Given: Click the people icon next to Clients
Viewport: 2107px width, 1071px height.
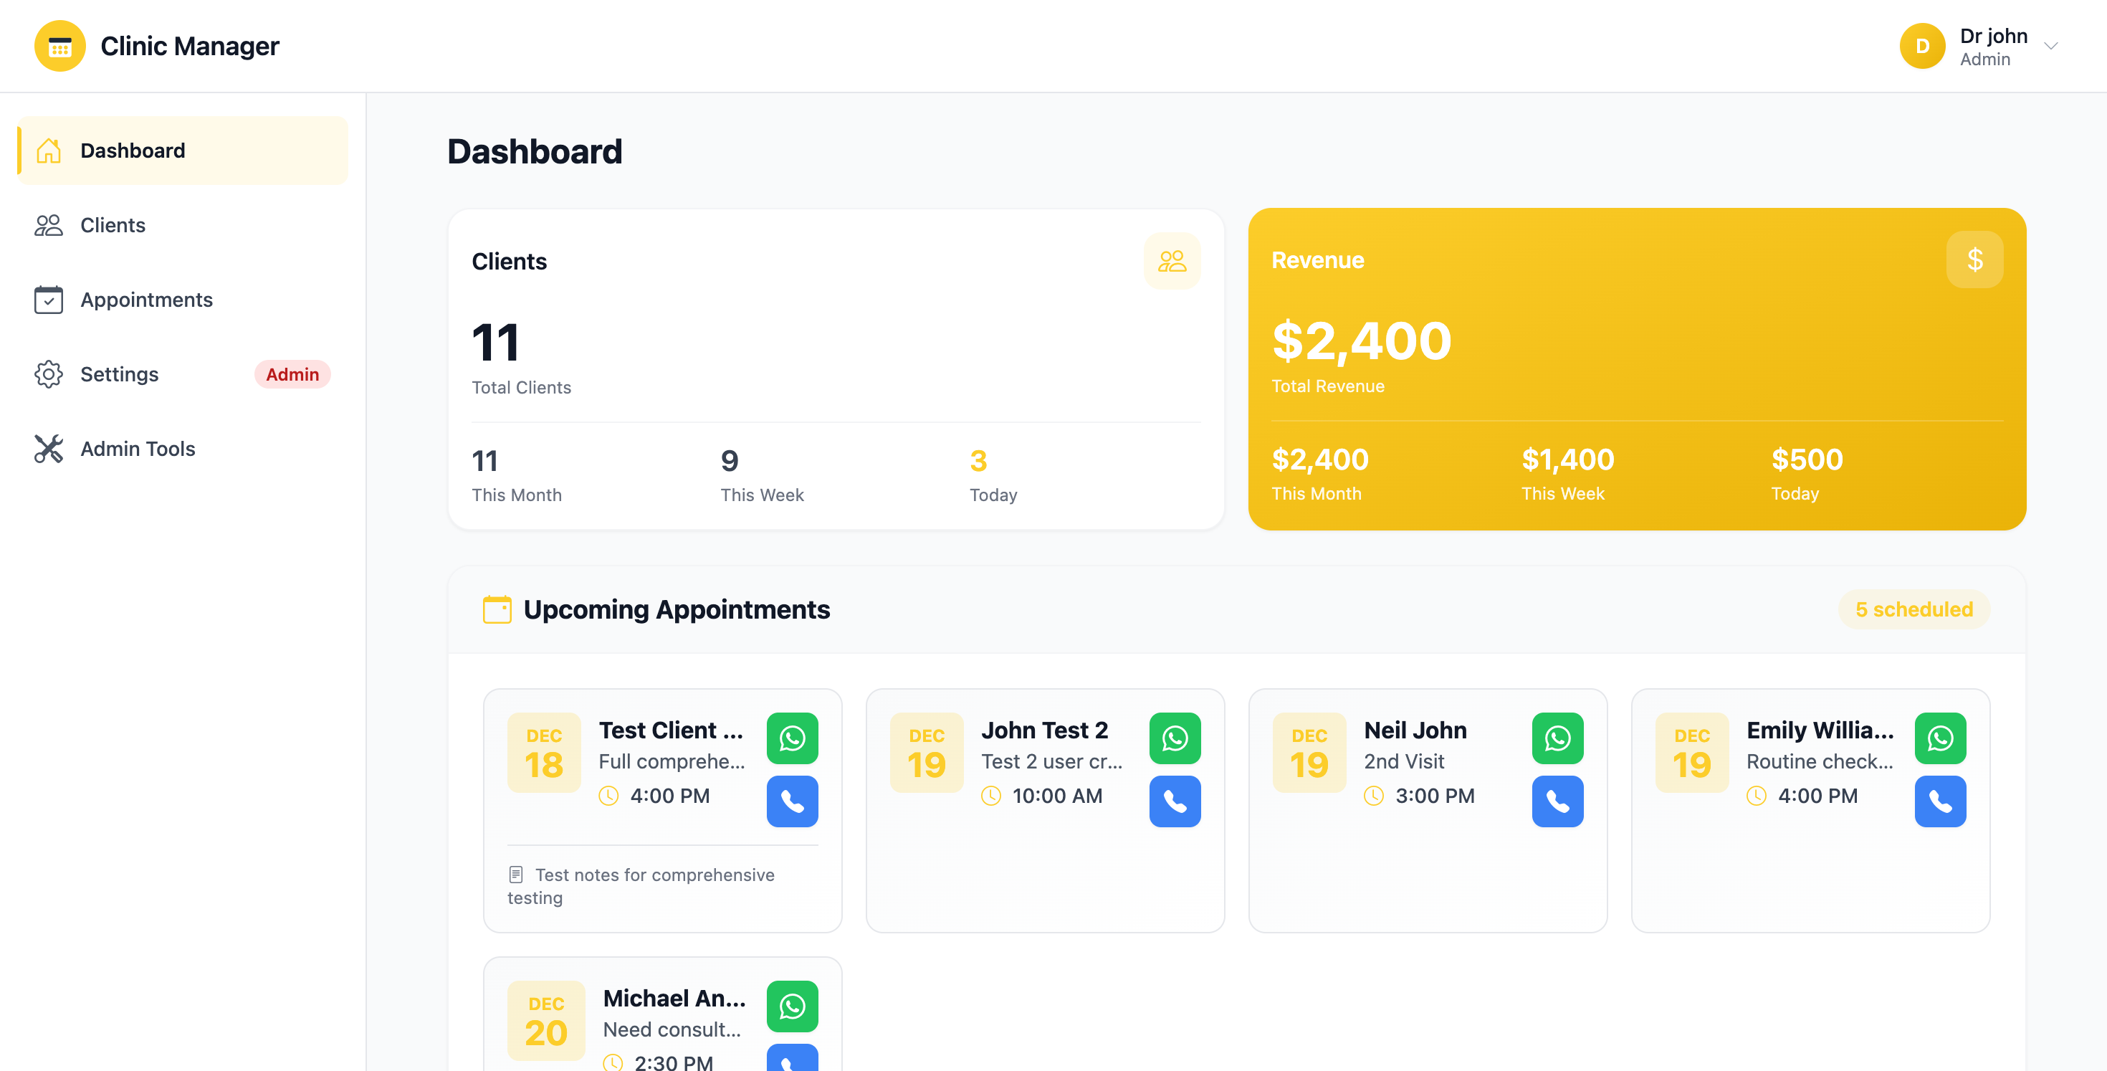Looking at the screenshot, I should click(x=49, y=225).
